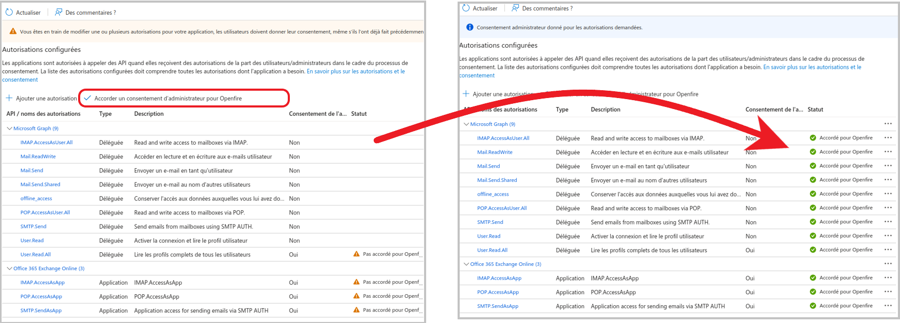This screenshot has width=900, height=323.
Task: Click info icon in consent granted banner
Action: tap(470, 27)
